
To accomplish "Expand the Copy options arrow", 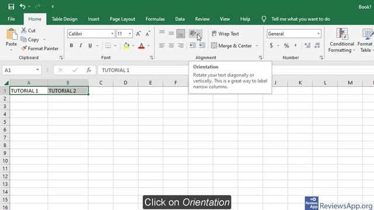I will 44,40.
